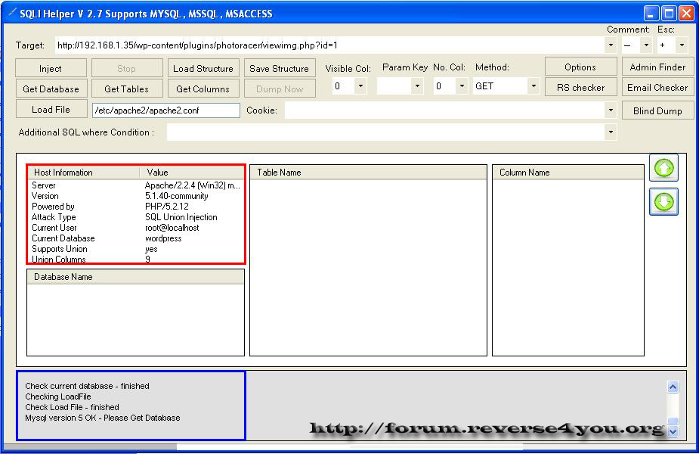The image size is (699, 454).
Task: Open the Comment dropdown
Action: (646, 45)
